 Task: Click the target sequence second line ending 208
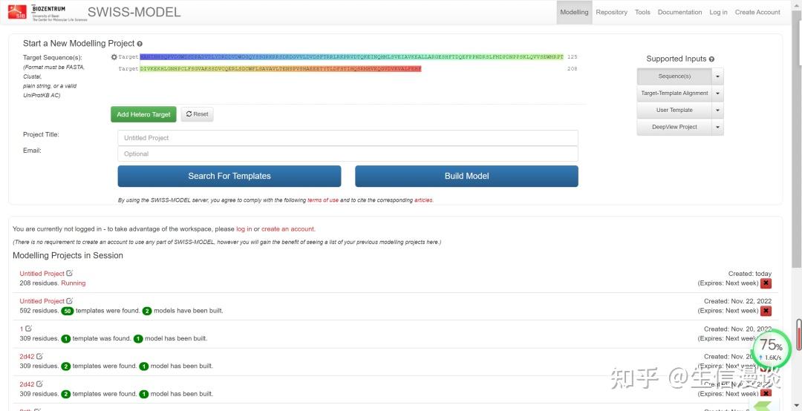[x=280, y=68]
